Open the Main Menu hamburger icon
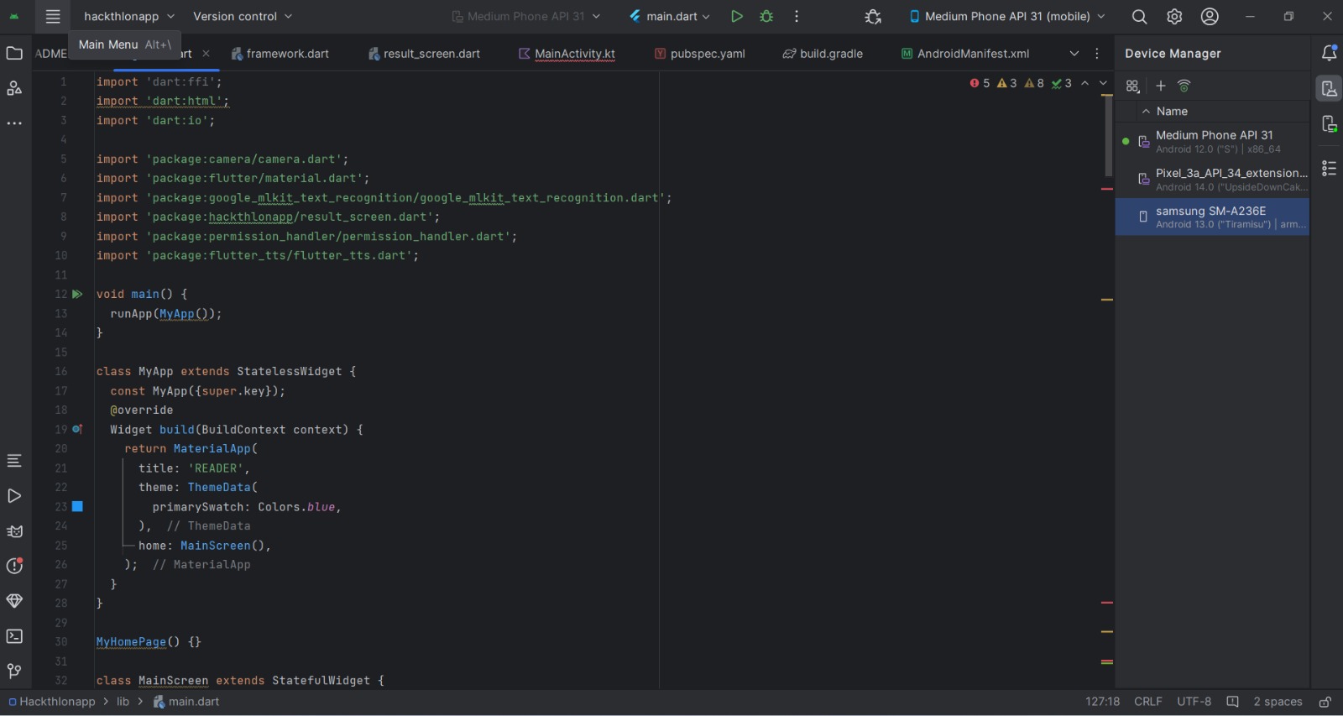This screenshot has width=1343, height=716. coord(53,16)
